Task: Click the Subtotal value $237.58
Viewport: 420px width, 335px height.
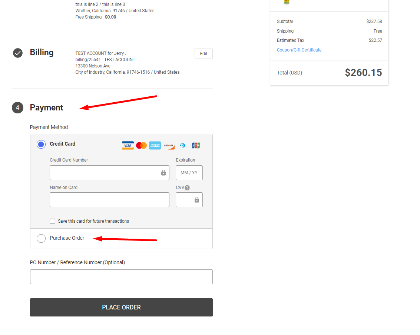Action: pyautogui.click(x=374, y=21)
